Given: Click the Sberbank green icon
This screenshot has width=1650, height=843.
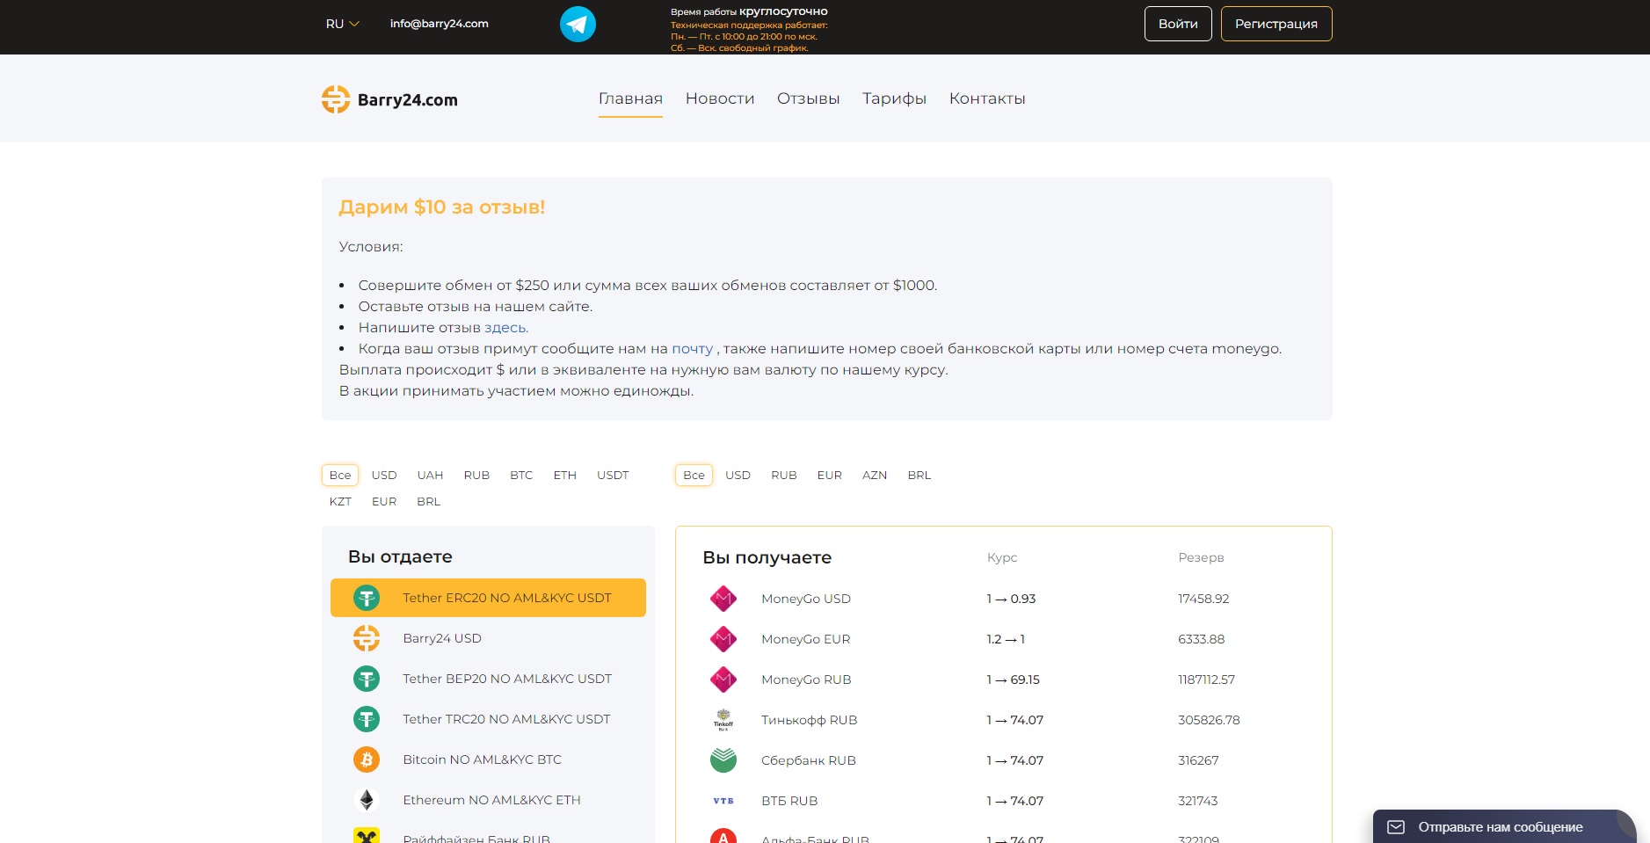Looking at the screenshot, I should pyautogui.click(x=723, y=760).
